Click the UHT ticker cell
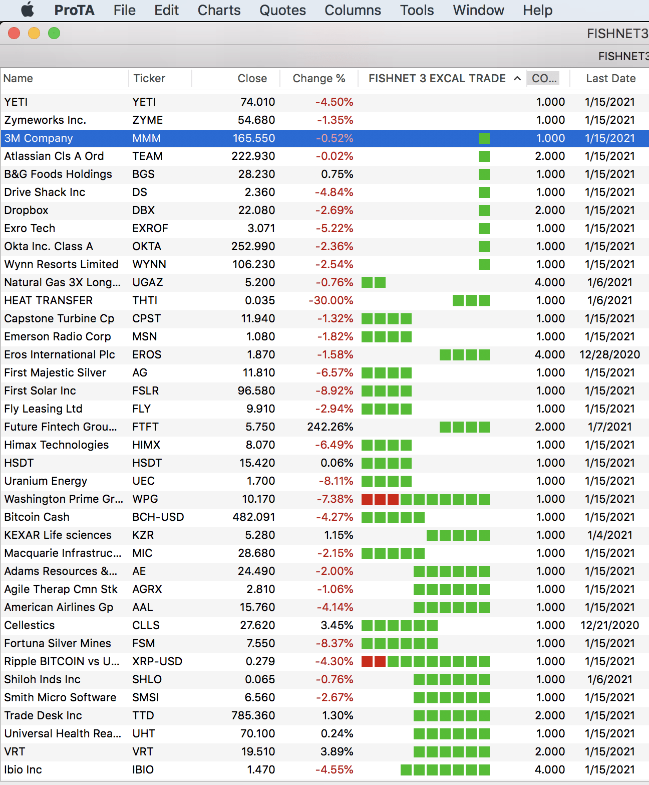The image size is (649, 785). (x=144, y=733)
